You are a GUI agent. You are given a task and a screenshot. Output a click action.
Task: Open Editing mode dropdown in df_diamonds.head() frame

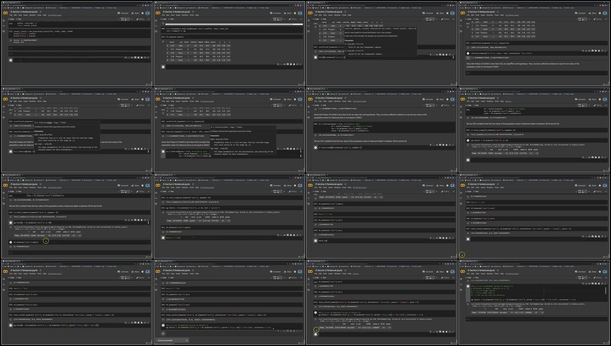click(293, 19)
